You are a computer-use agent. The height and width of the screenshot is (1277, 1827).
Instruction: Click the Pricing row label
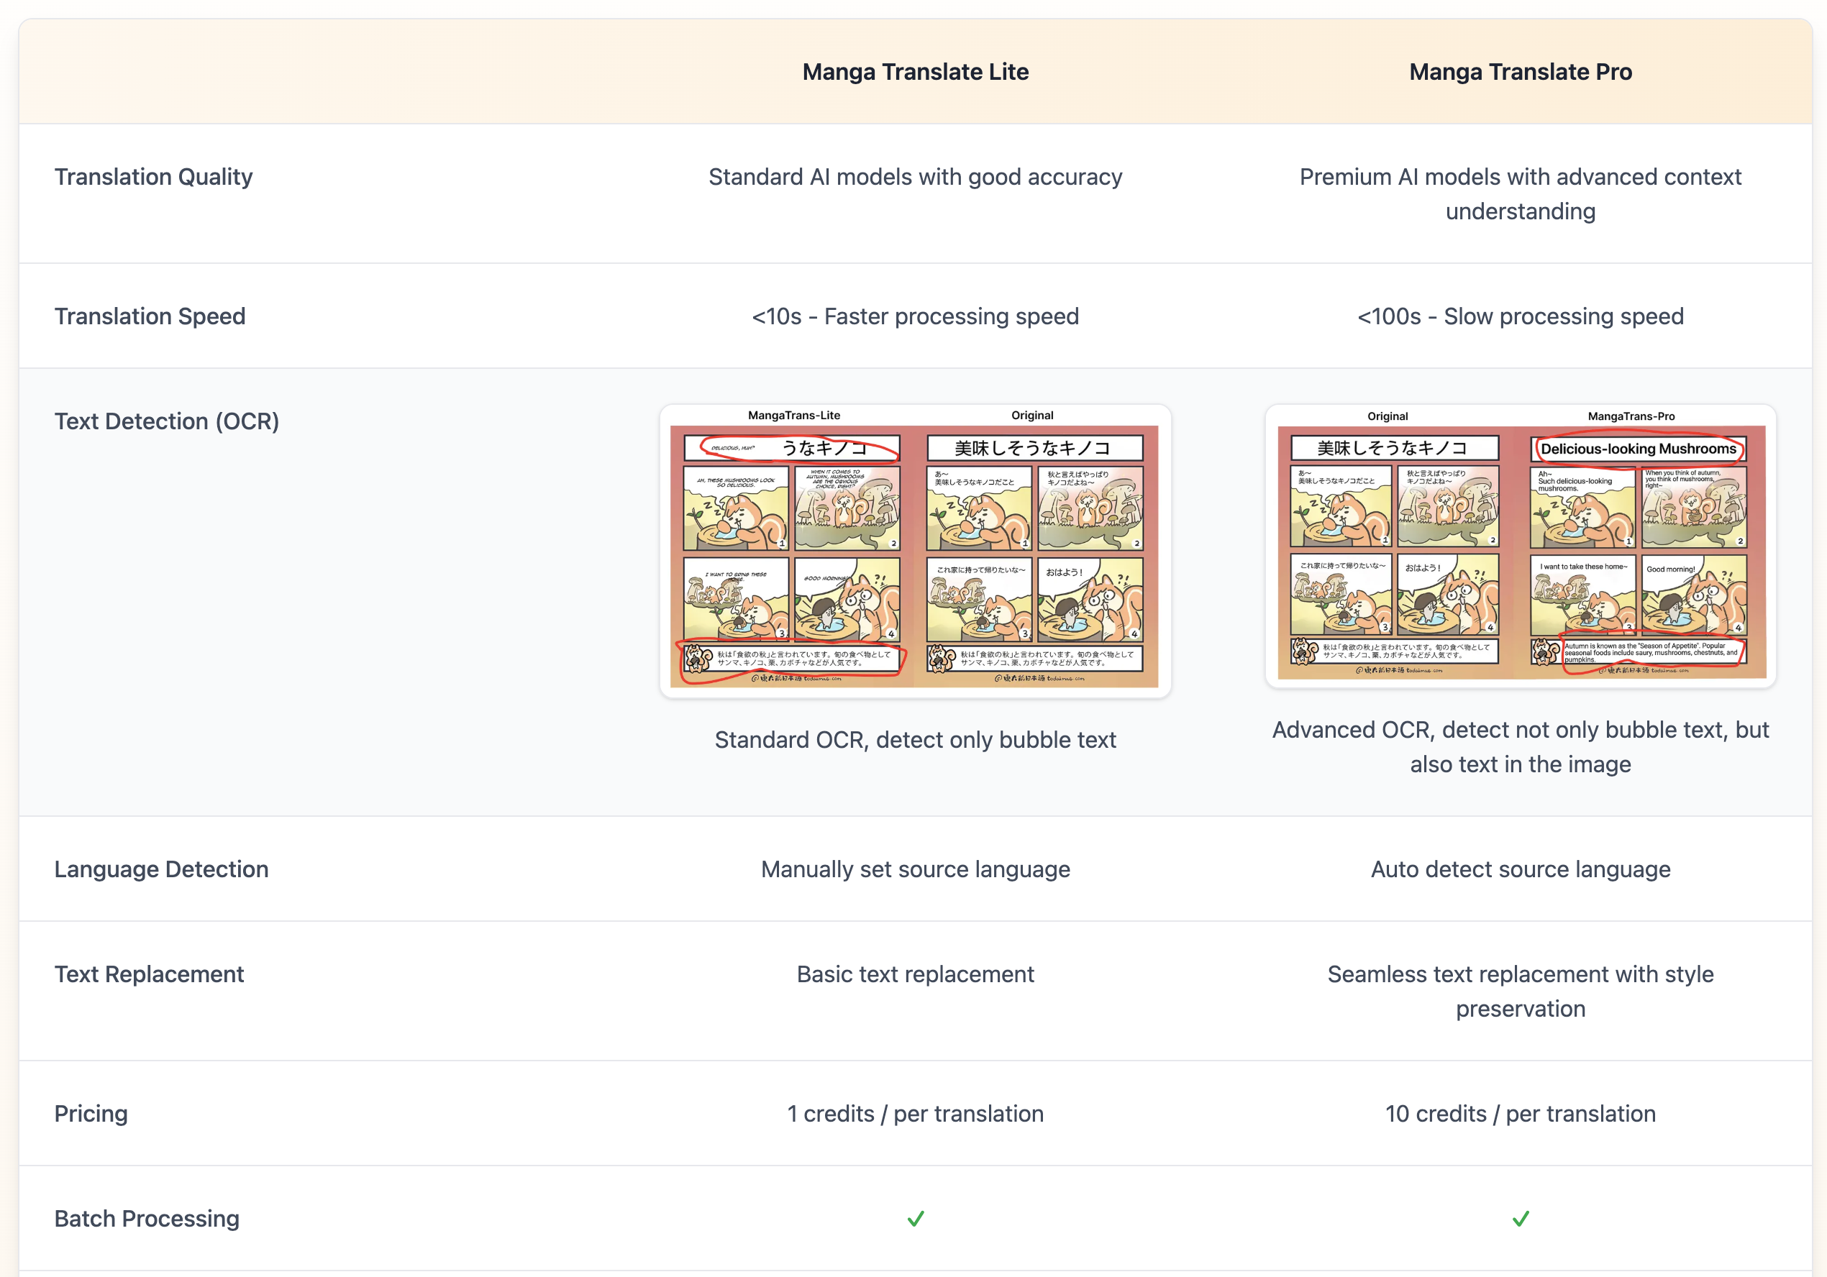pyautogui.click(x=91, y=1113)
